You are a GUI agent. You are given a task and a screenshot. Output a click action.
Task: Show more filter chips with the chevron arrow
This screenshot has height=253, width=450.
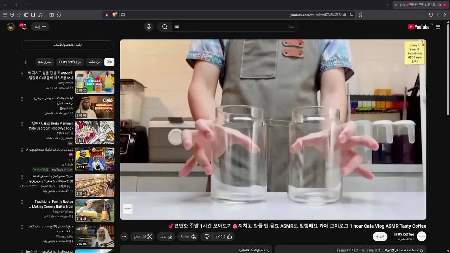pyautogui.click(x=26, y=62)
